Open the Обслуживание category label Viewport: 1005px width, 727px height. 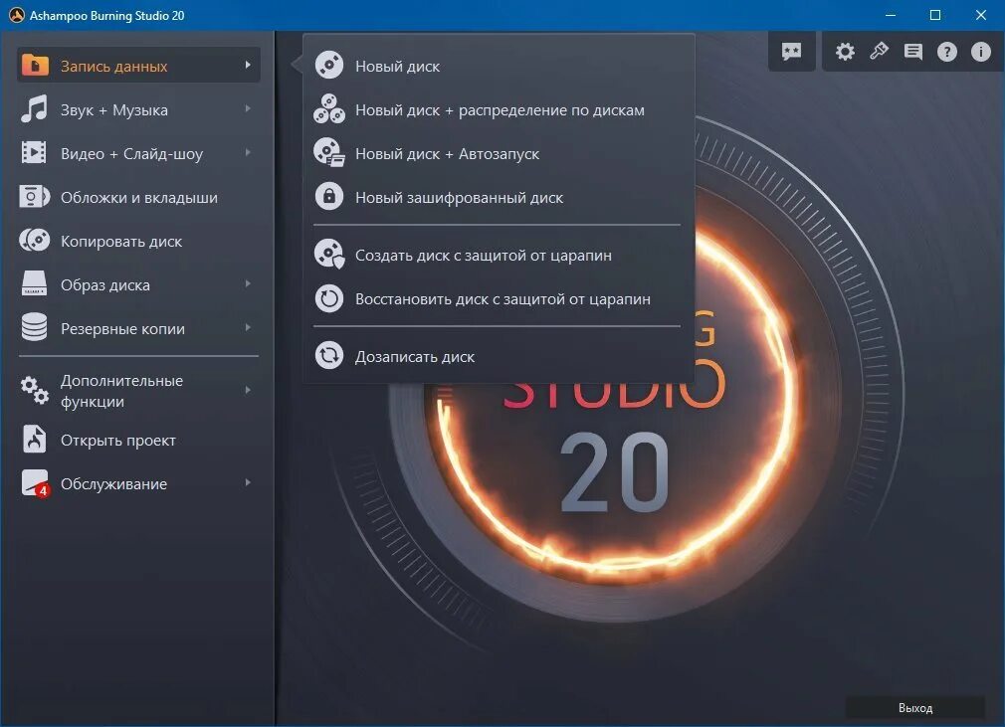(x=113, y=483)
